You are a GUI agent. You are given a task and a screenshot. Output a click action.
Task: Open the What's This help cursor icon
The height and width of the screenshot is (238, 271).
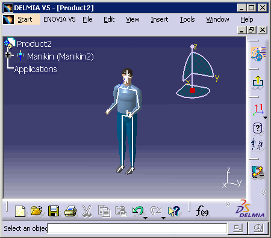(x=174, y=211)
